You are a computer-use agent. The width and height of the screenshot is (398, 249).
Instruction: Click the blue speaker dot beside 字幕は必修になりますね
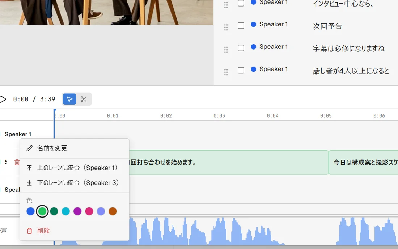tap(253, 47)
